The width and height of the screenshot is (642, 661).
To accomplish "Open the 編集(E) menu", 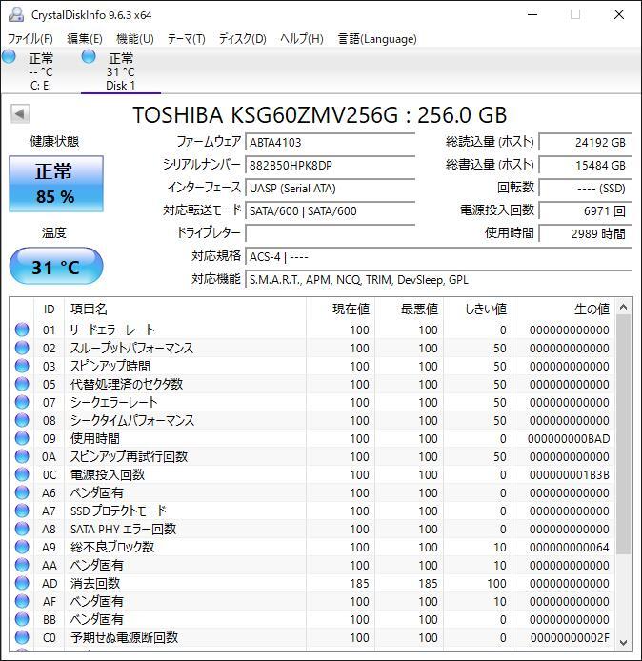I will pyautogui.click(x=85, y=39).
